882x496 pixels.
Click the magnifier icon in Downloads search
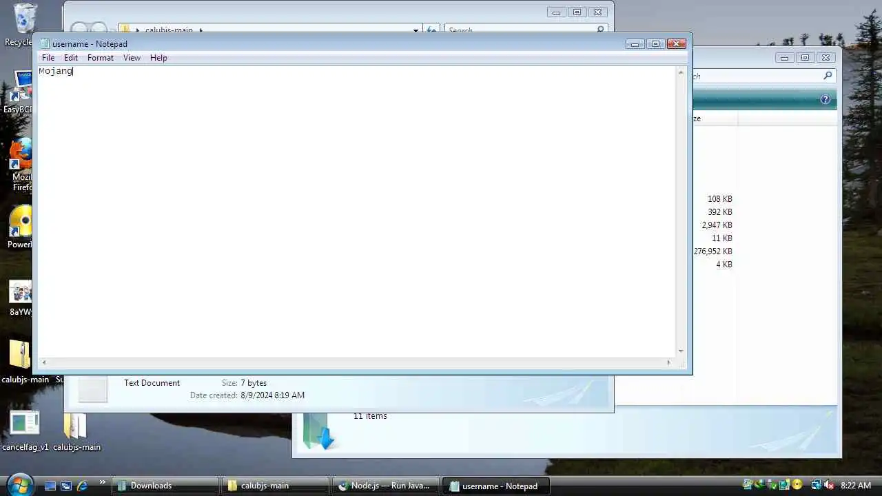tap(828, 76)
